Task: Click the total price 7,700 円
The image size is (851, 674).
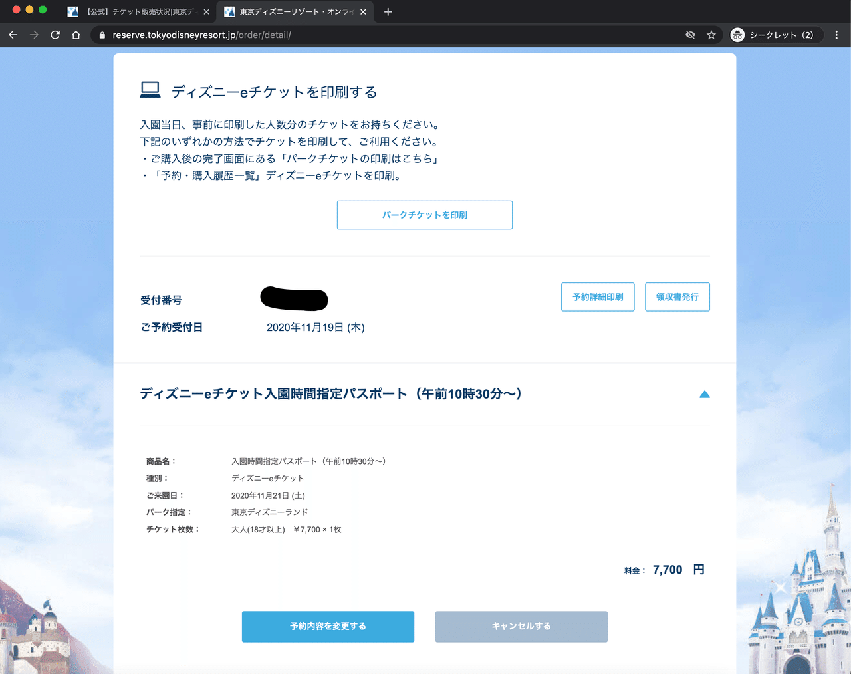Action: tap(679, 570)
